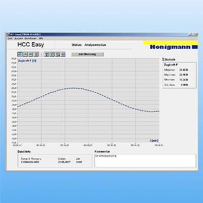Click the 'Status: Analysemodus' text
The width and height of the screenshot is (203, 203).
(89, 45)
